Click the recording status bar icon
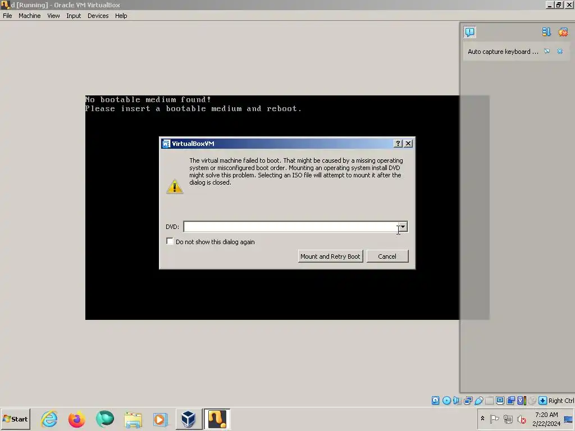The width and height of the screenshot is (575, 431). click(x=510, y=401)
